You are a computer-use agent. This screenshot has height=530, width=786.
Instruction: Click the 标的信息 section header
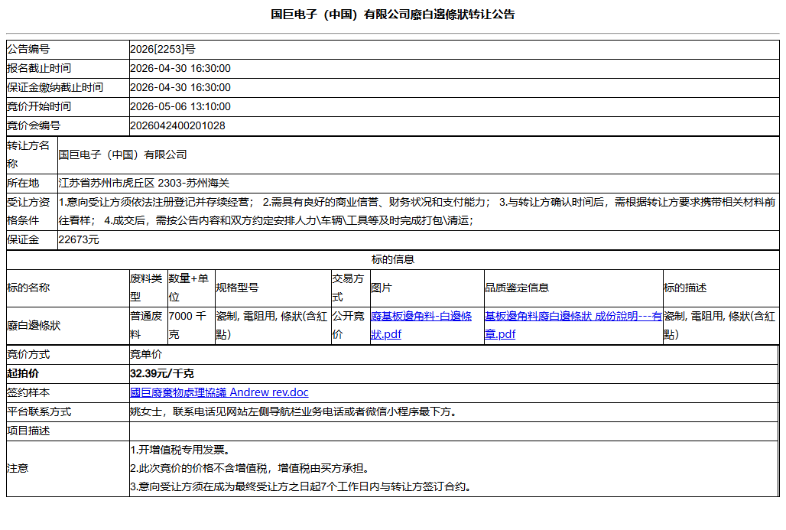[x=393, y=259]
